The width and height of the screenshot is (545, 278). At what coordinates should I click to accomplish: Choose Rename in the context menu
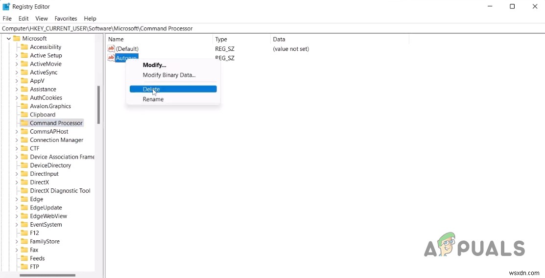173,99
